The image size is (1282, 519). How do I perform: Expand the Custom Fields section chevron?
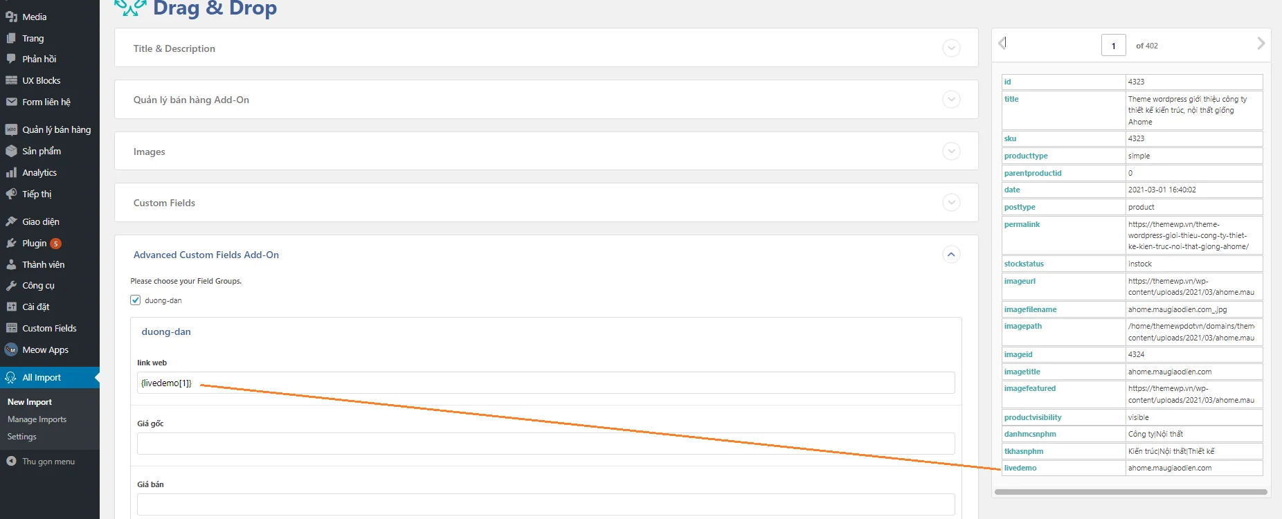(x=951, y=203)
